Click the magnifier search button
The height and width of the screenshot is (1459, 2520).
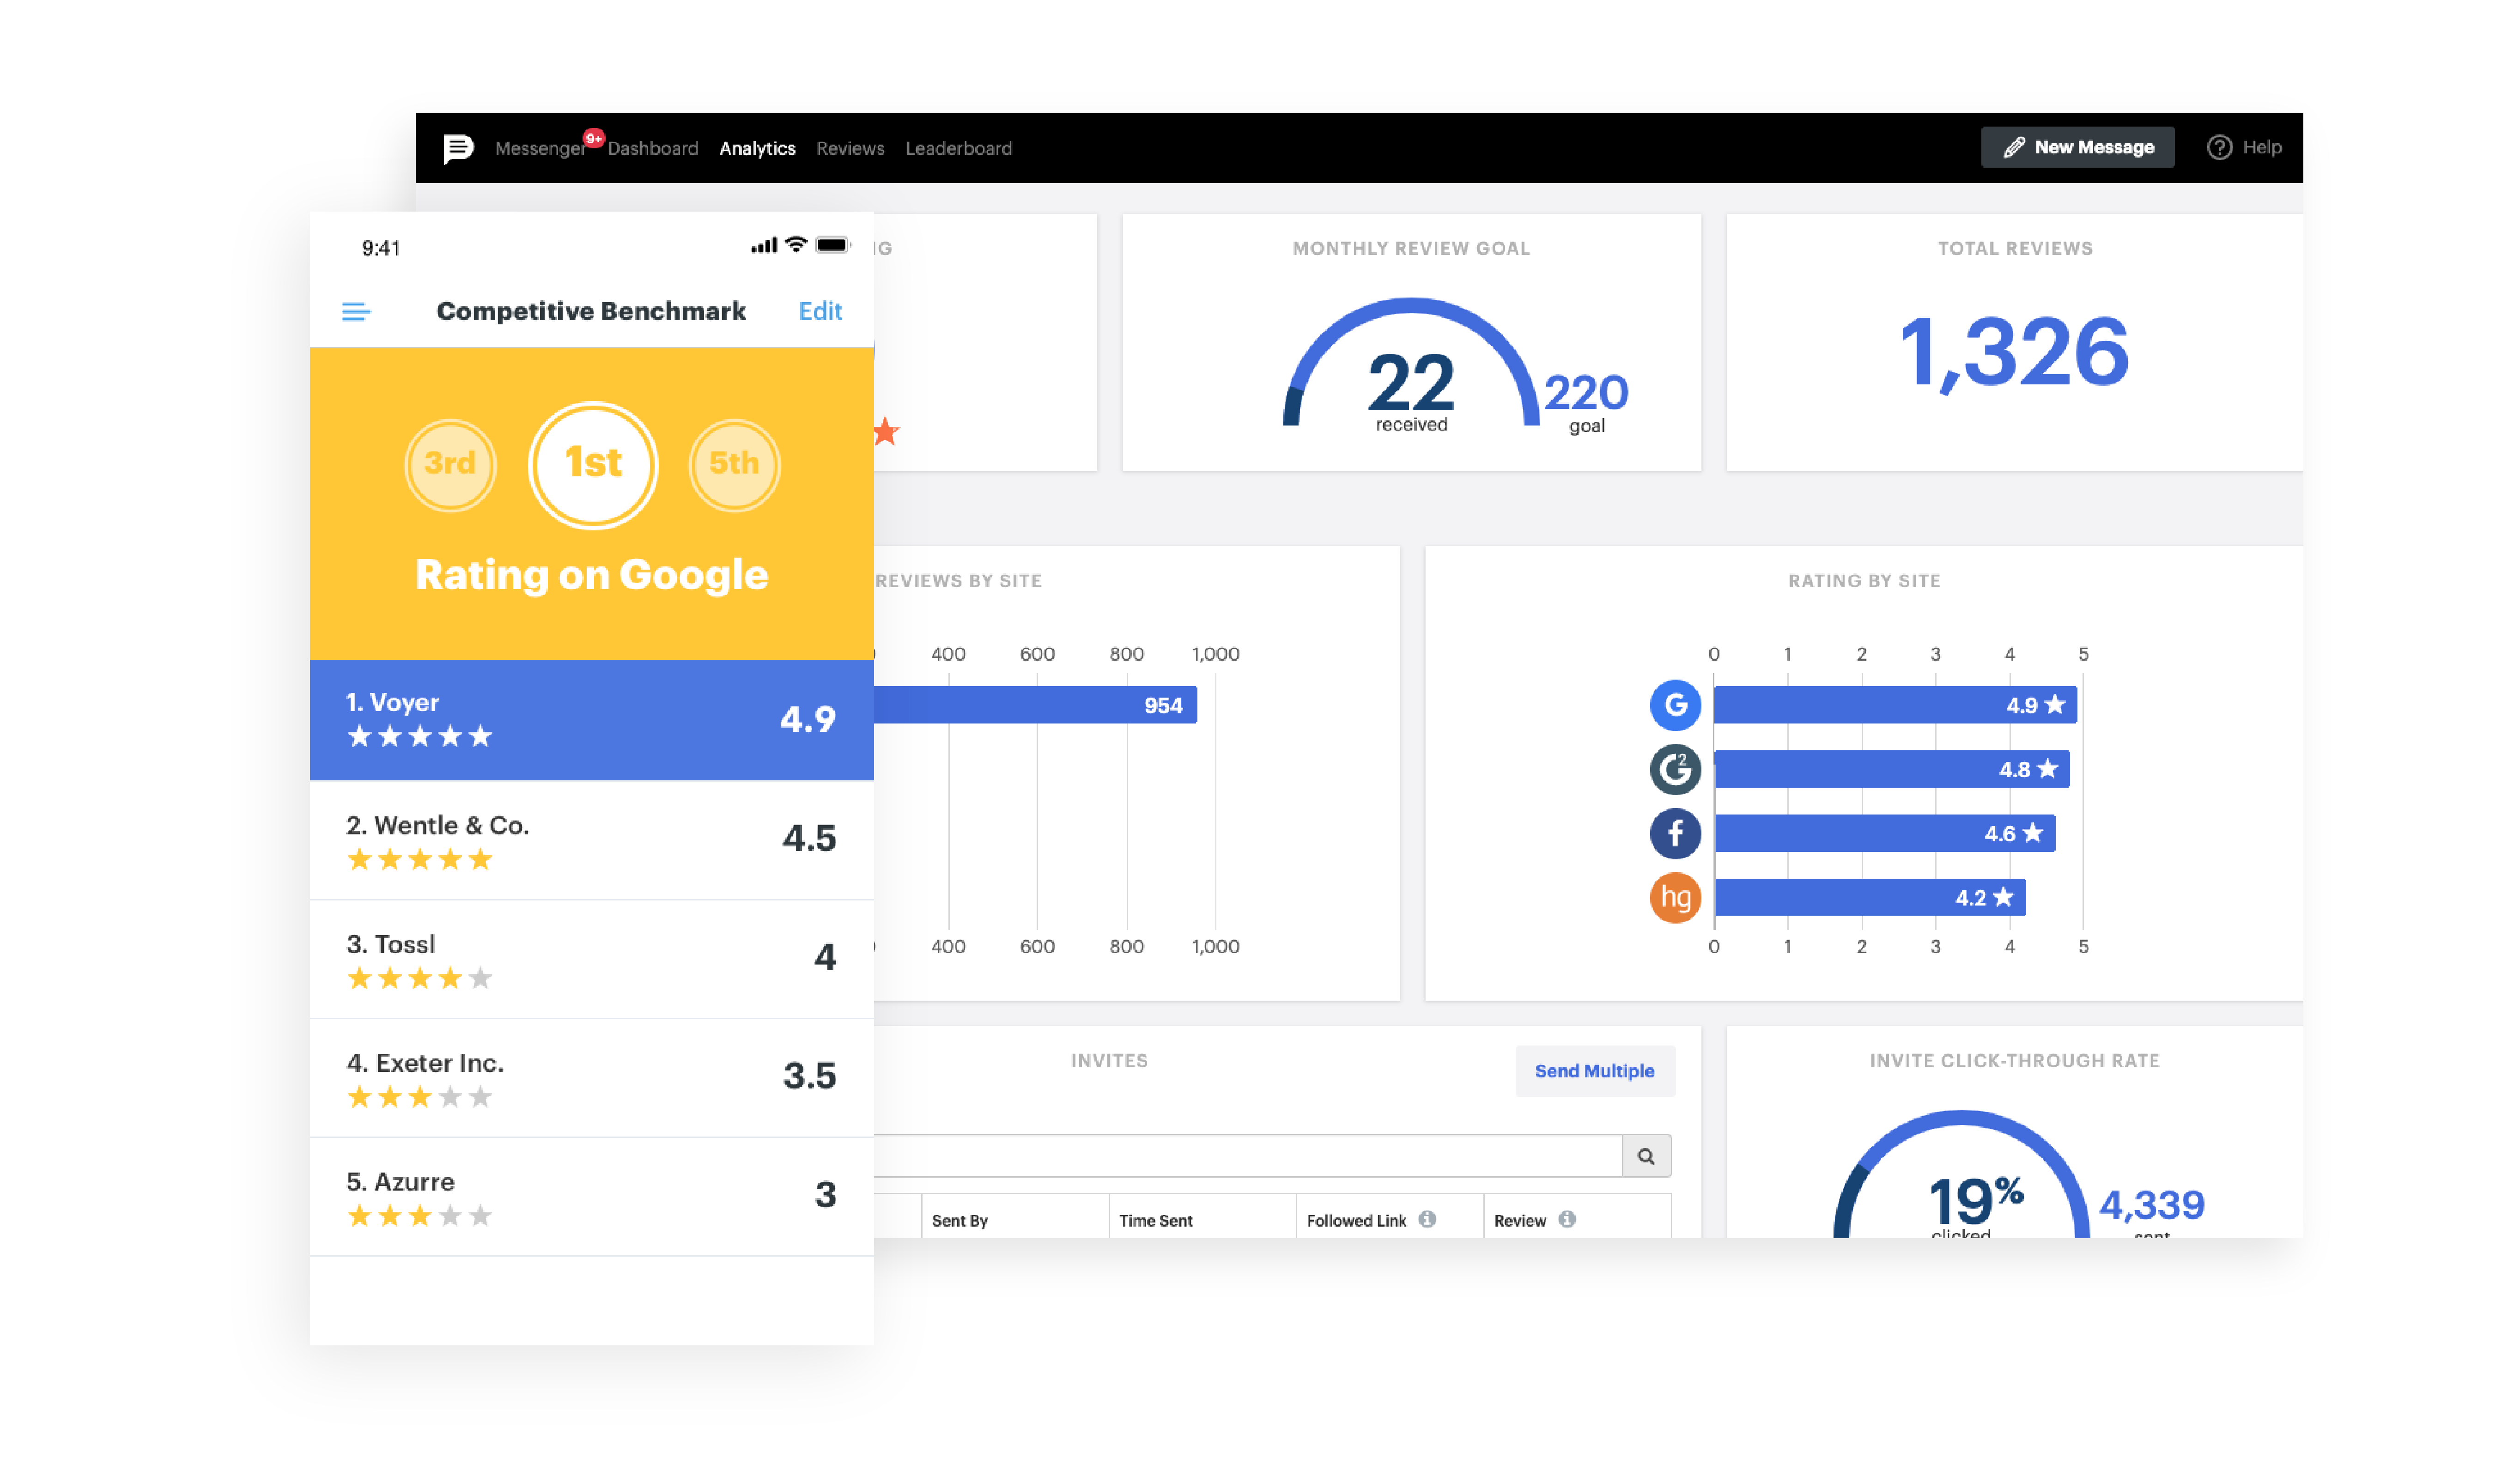[1646, 1156]
